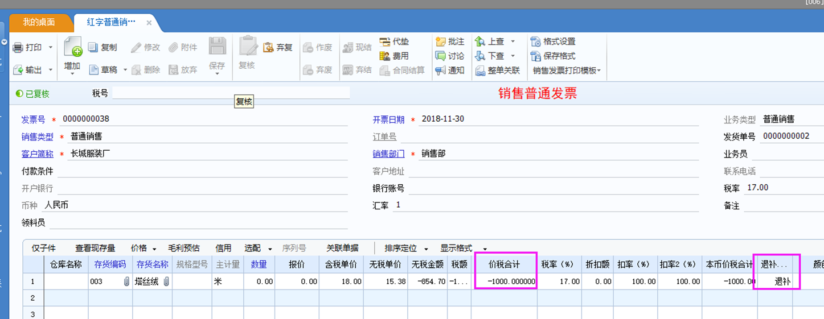Click the 销售部门 label link
The image size is (824, 319).
[x=388, y=154]
